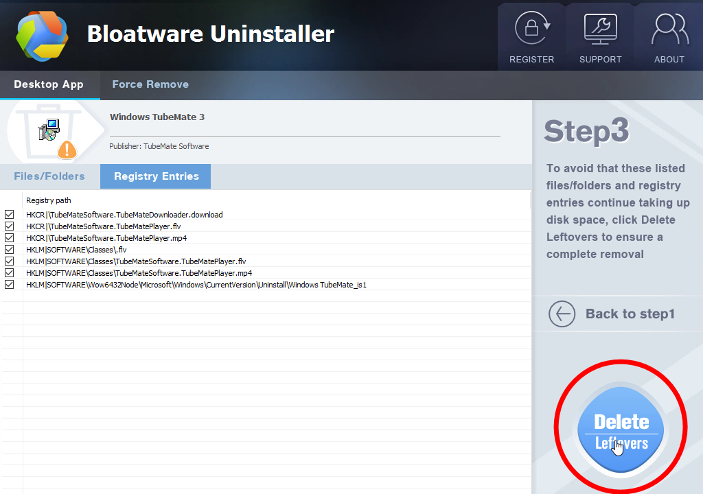Click the Bloatware Uninstaller title text

click(211, 34)
